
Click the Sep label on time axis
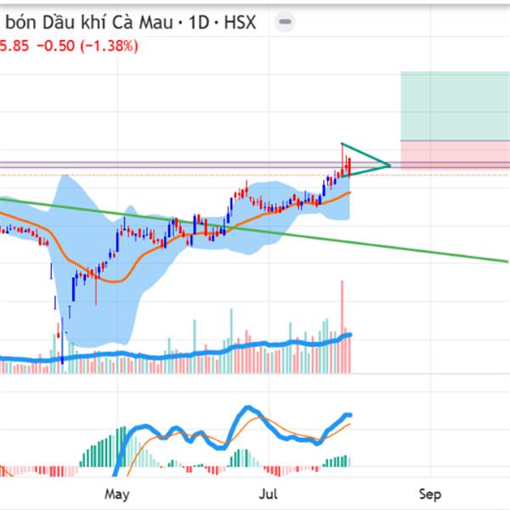click(x=430, y=495)
